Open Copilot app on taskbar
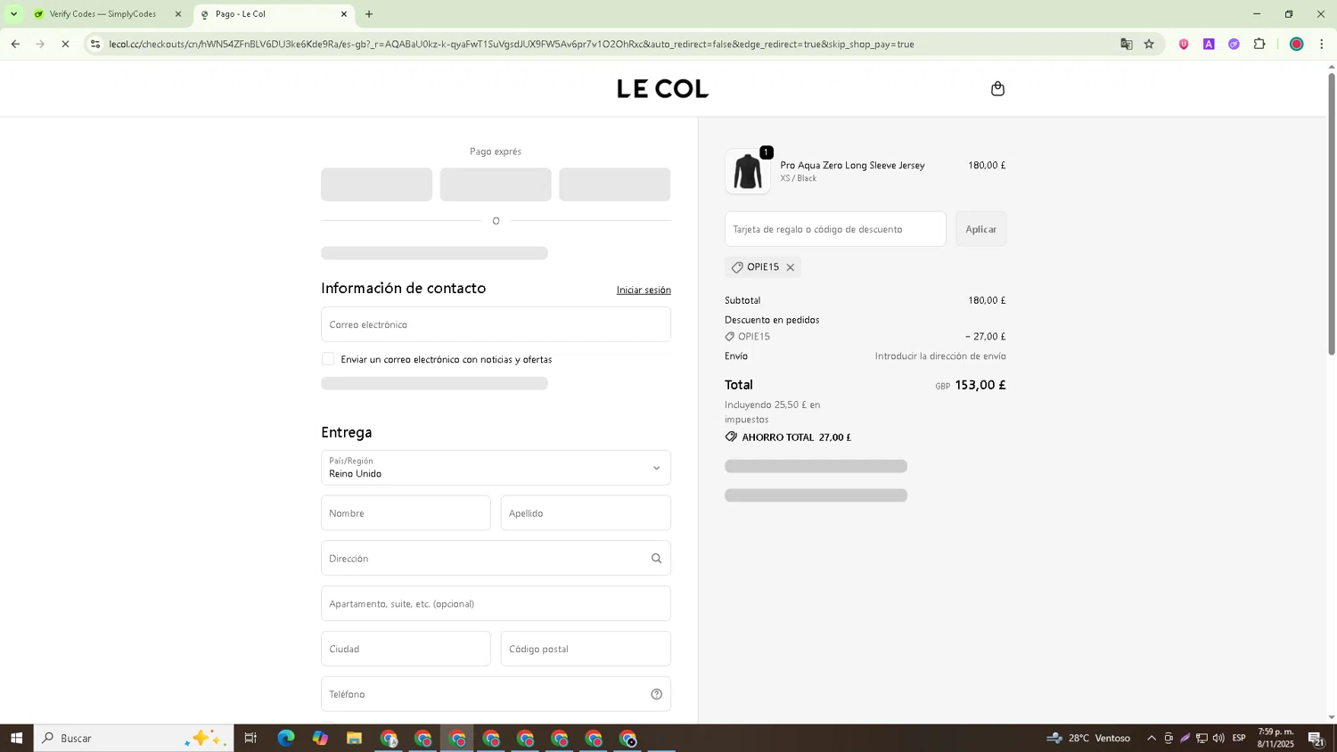The height and width of the screenshot is (752, 1337). tap(320, 738)
